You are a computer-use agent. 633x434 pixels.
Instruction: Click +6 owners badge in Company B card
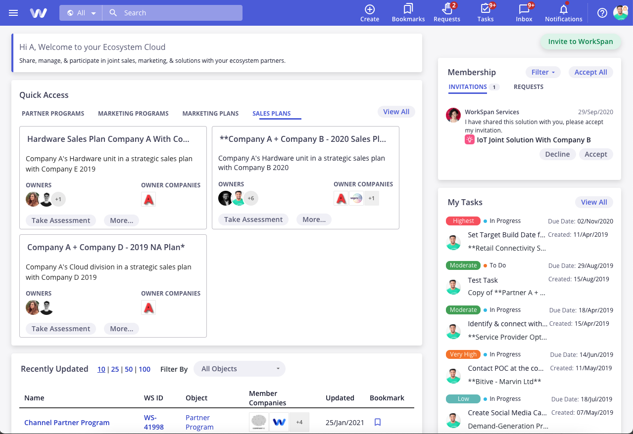251,198
